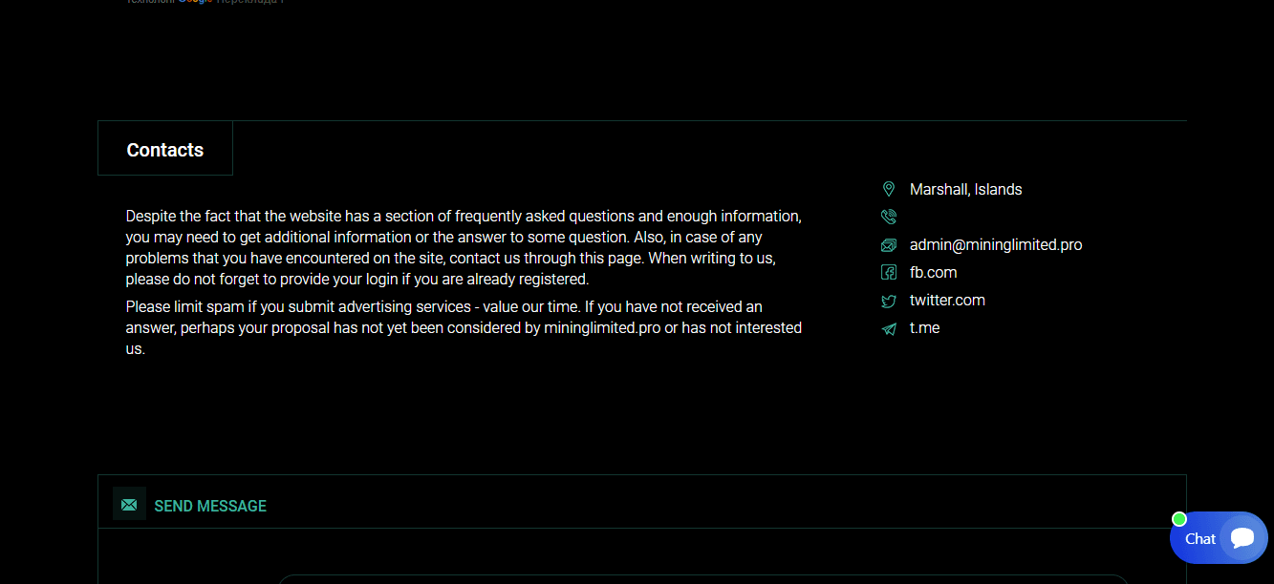Screen dimensions: 1274x584
Task: Click the mininglimited.pro mention in the paragraph
Action: tap(602, 328)
